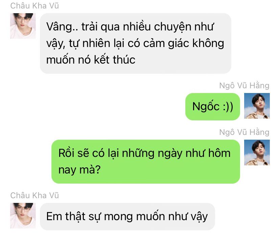The width and height of the screenshot is (280, 233).
Task: Click the topmost 'Châu Kha Vũ' sender name
Action: 34,6
